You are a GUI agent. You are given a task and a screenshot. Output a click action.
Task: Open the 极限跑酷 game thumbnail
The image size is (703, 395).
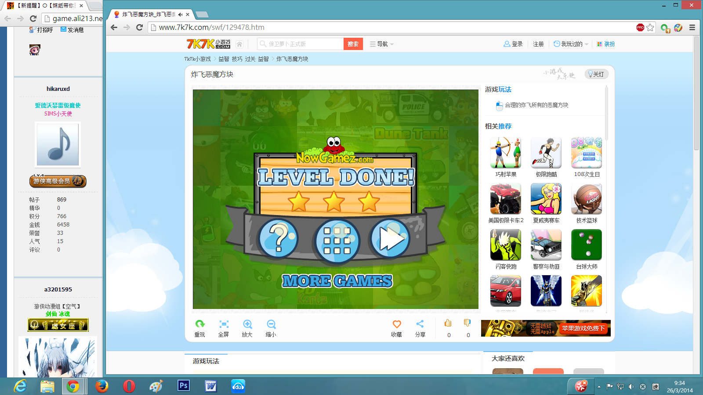click(546, 152)
